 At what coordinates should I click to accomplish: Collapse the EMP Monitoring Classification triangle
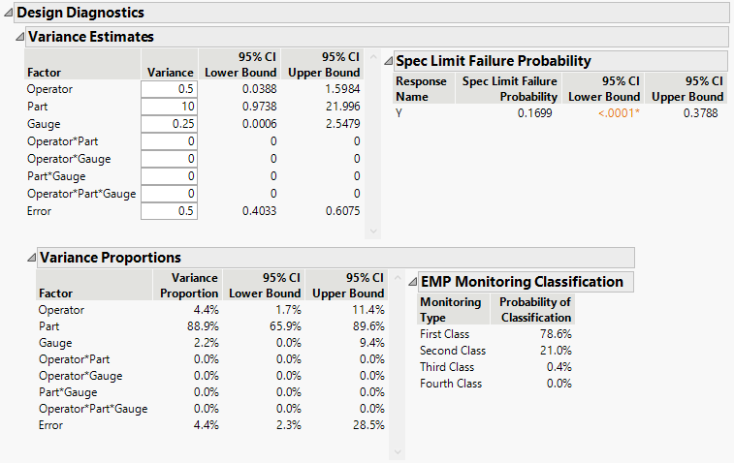[x=412, y=282]
